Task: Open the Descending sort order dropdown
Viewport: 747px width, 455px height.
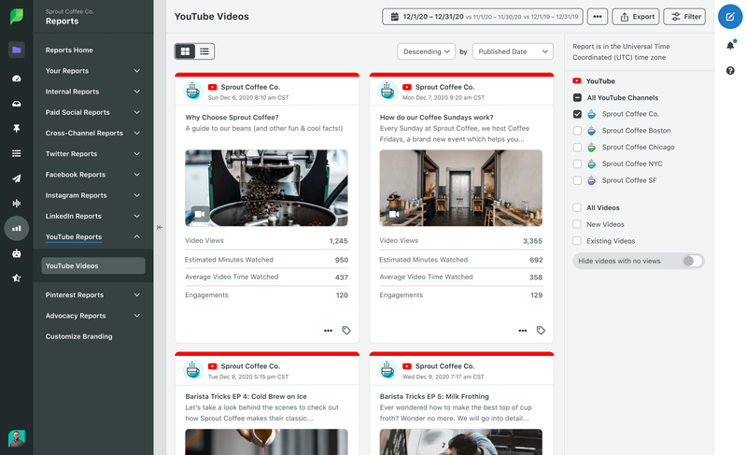Action: click(x=427, y=51)
